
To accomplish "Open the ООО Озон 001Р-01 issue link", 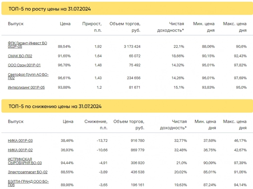I will tap(24, 65).
